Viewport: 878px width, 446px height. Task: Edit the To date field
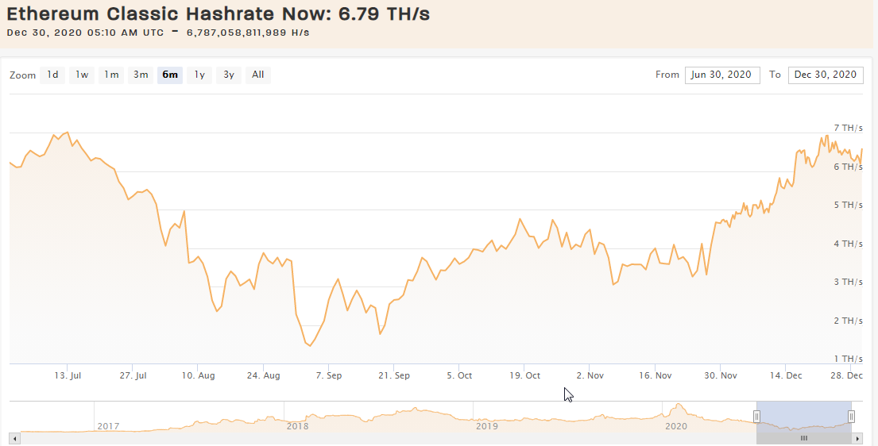point(826,75)
